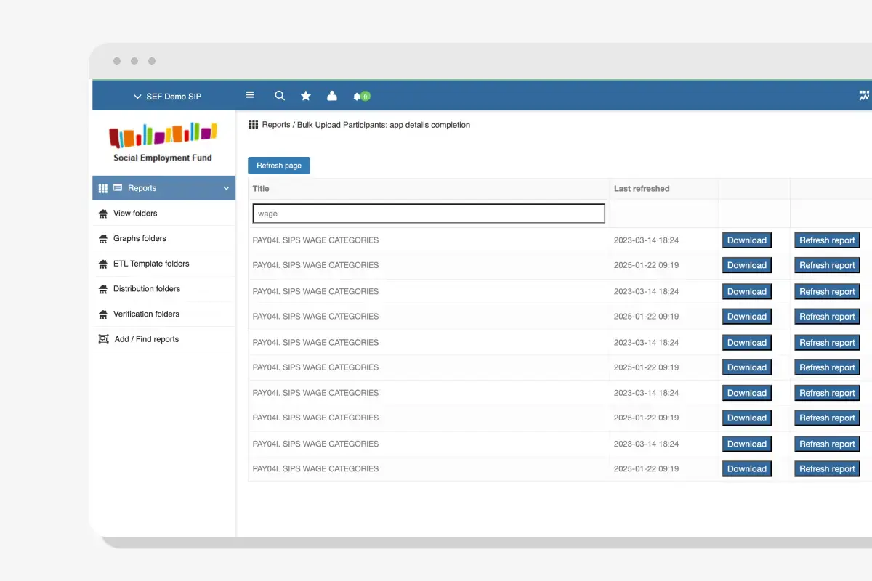Click the chart icon in top-right corner
Viewport: 872px width, 581px height.
click(x=864, y=96)
